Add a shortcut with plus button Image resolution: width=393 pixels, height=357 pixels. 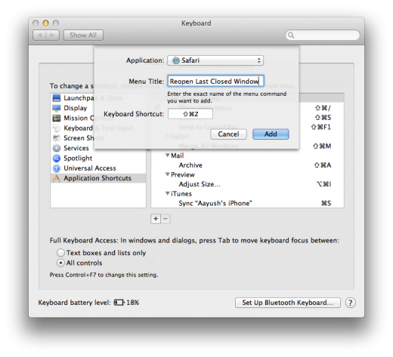(x=156, y=219)
